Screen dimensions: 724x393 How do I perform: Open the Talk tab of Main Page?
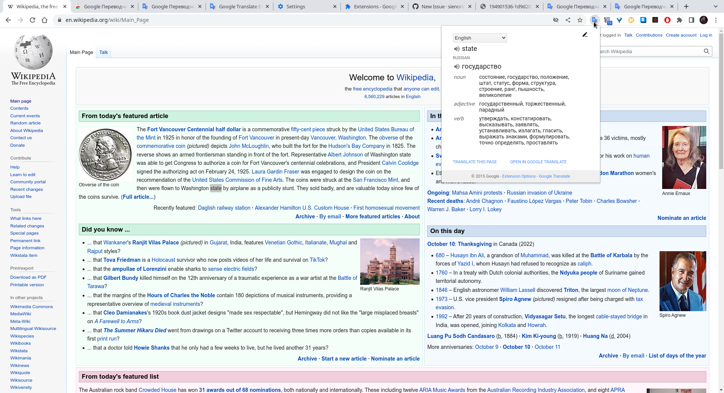pos(103,52)
